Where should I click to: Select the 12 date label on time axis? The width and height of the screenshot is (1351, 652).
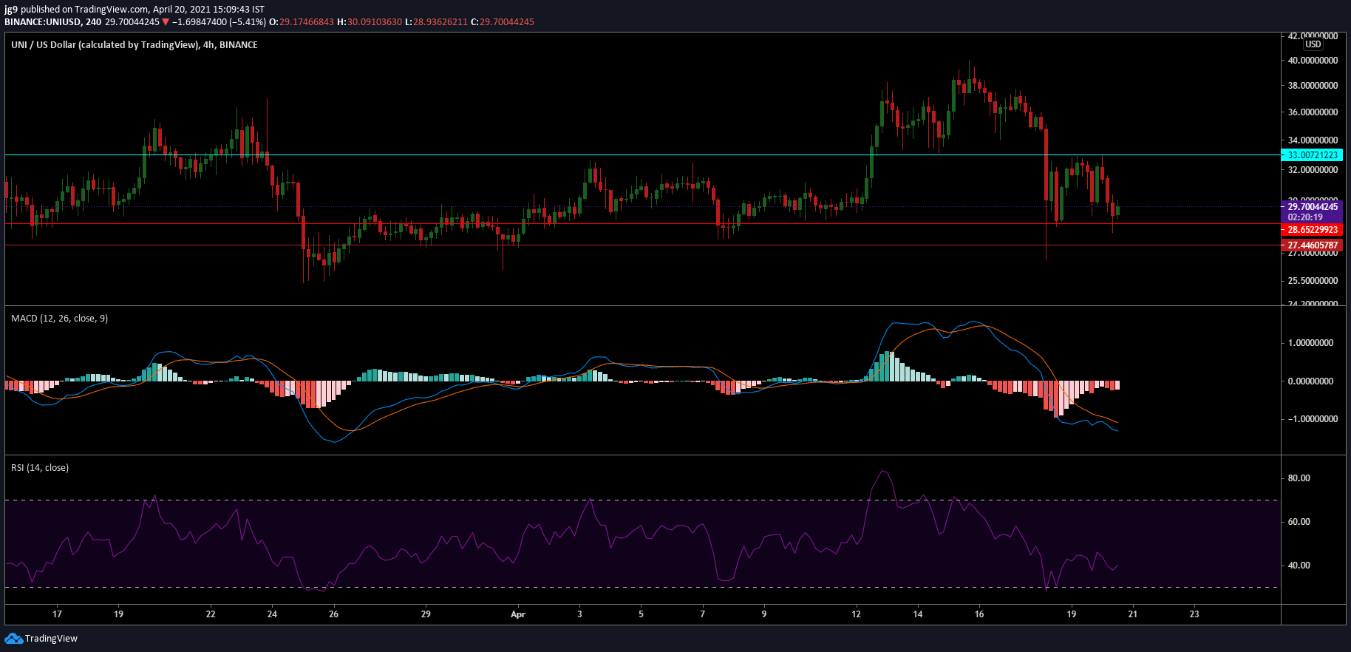pyautogui.click(x=856, y=614)
